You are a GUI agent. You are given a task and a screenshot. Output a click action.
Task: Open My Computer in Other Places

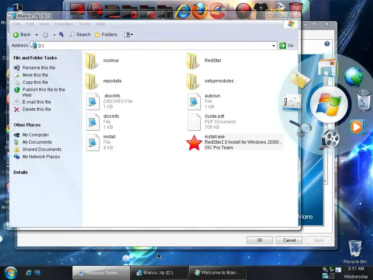(36, 135)
